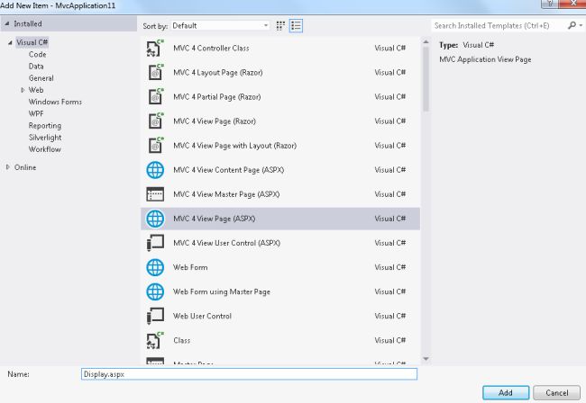
Task: Select the Code category
Action: click(x=37, y=55)
